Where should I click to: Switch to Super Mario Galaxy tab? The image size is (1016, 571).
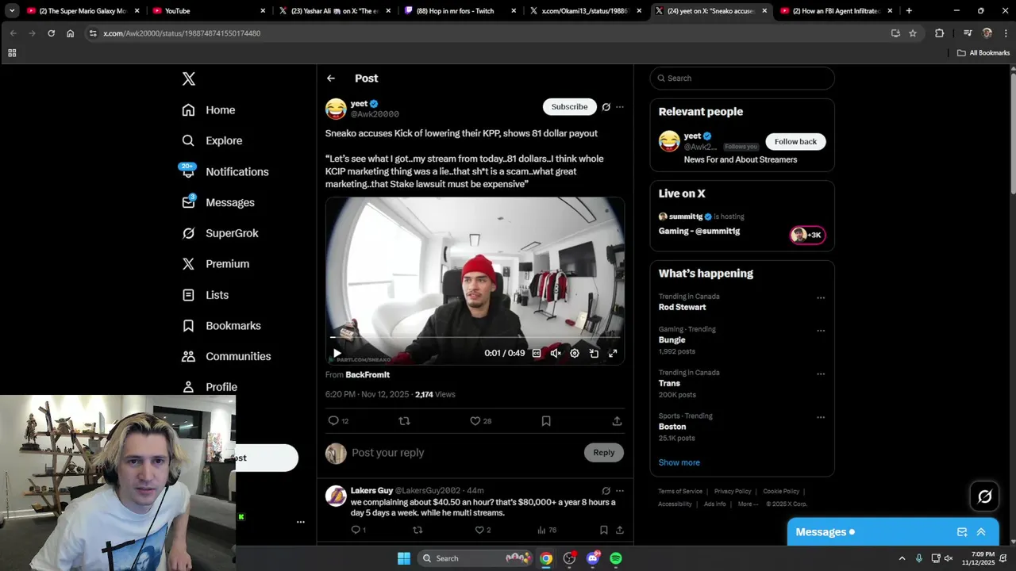point(83,11)
